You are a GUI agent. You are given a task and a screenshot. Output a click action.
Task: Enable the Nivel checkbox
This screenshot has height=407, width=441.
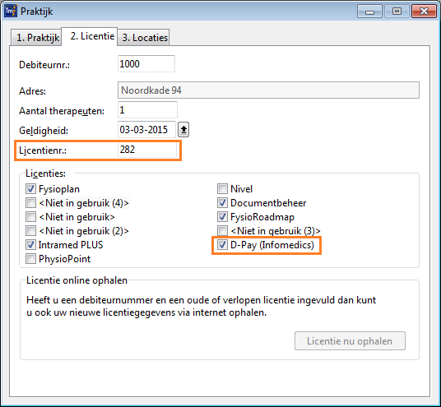click(222, 189)
